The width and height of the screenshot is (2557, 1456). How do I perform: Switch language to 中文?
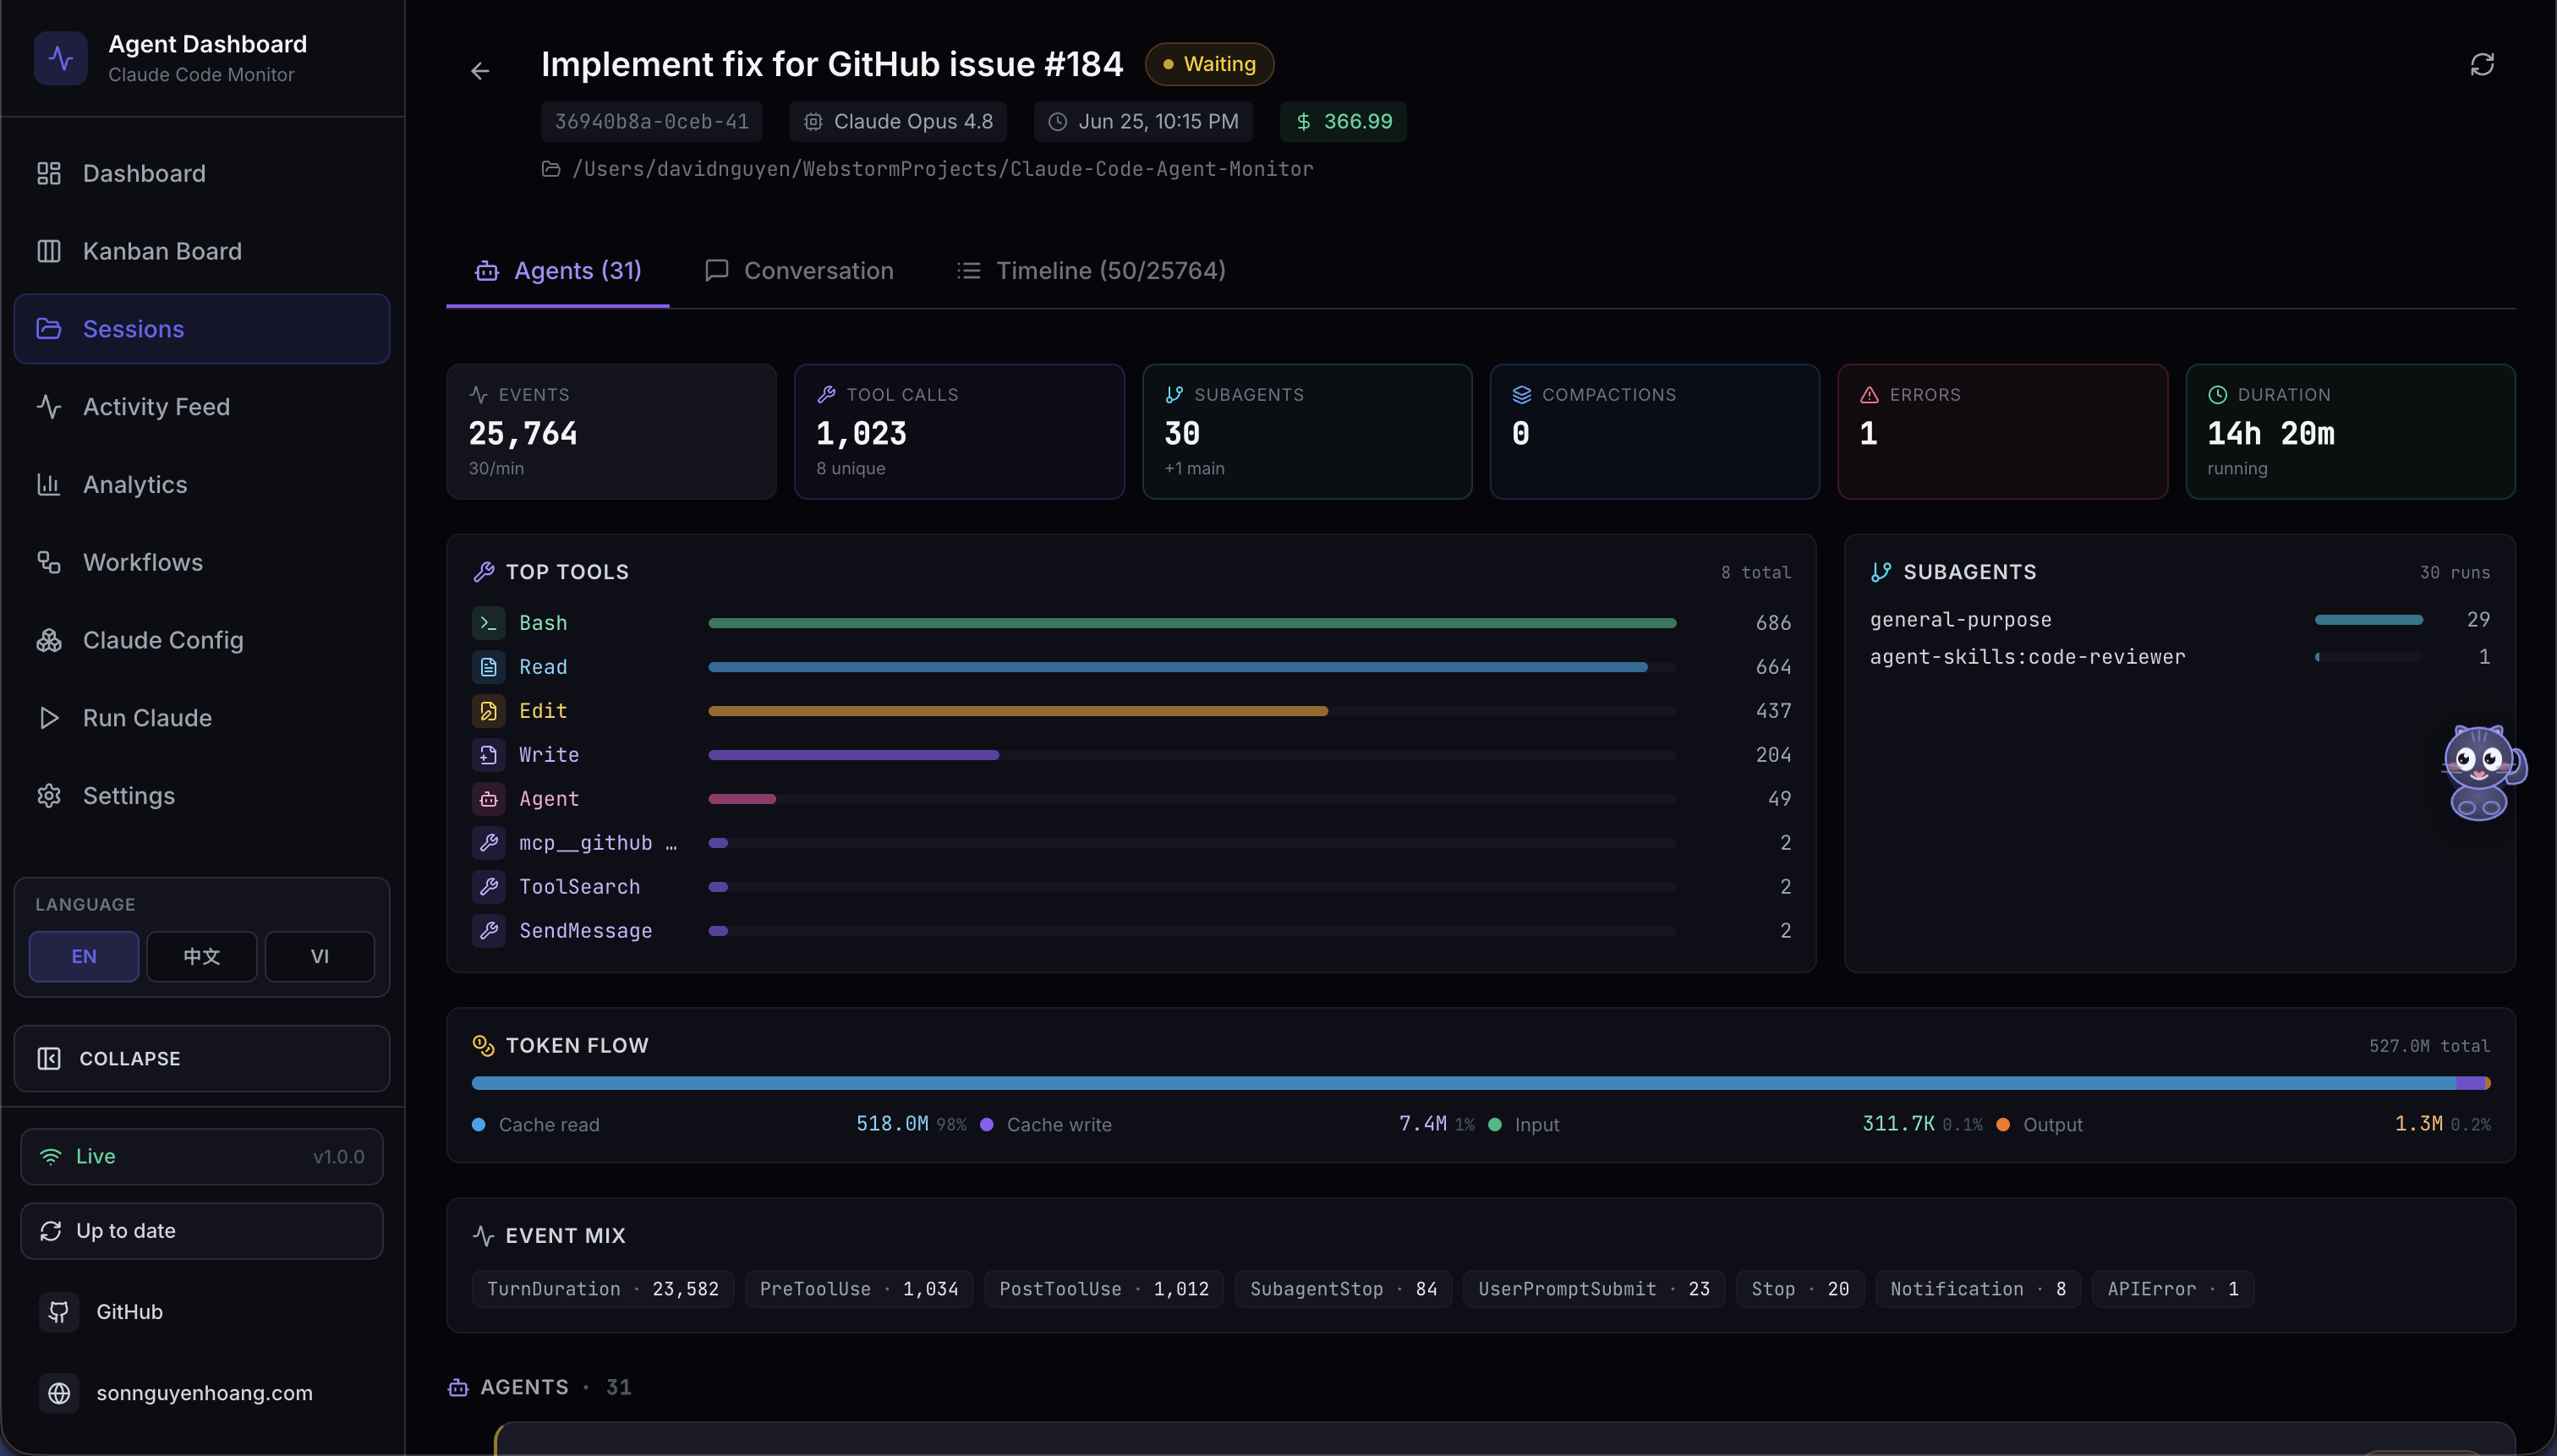[x=202, y=956]
